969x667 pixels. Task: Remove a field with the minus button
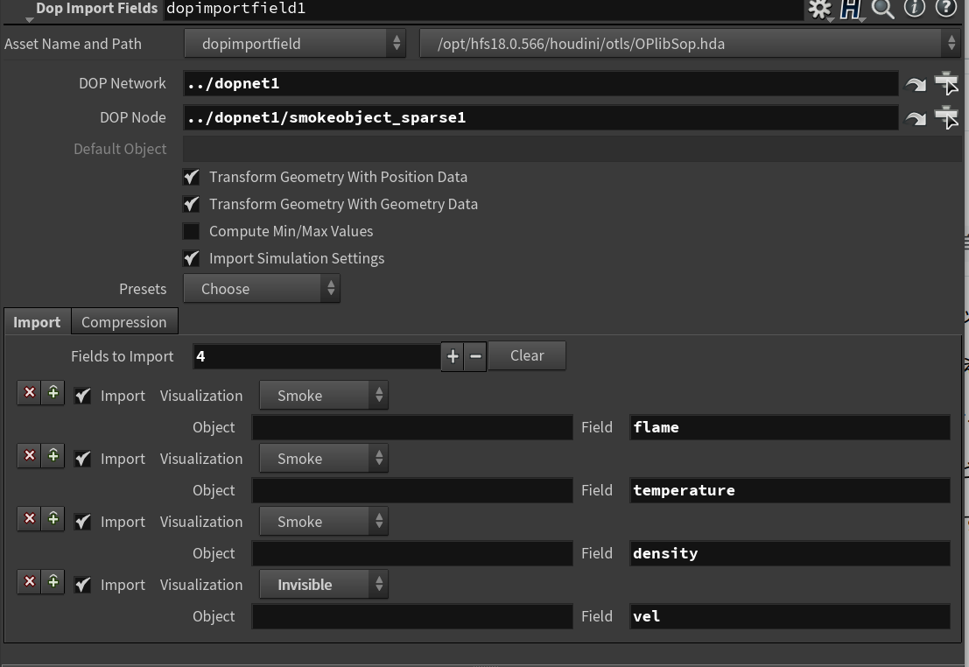475,356
